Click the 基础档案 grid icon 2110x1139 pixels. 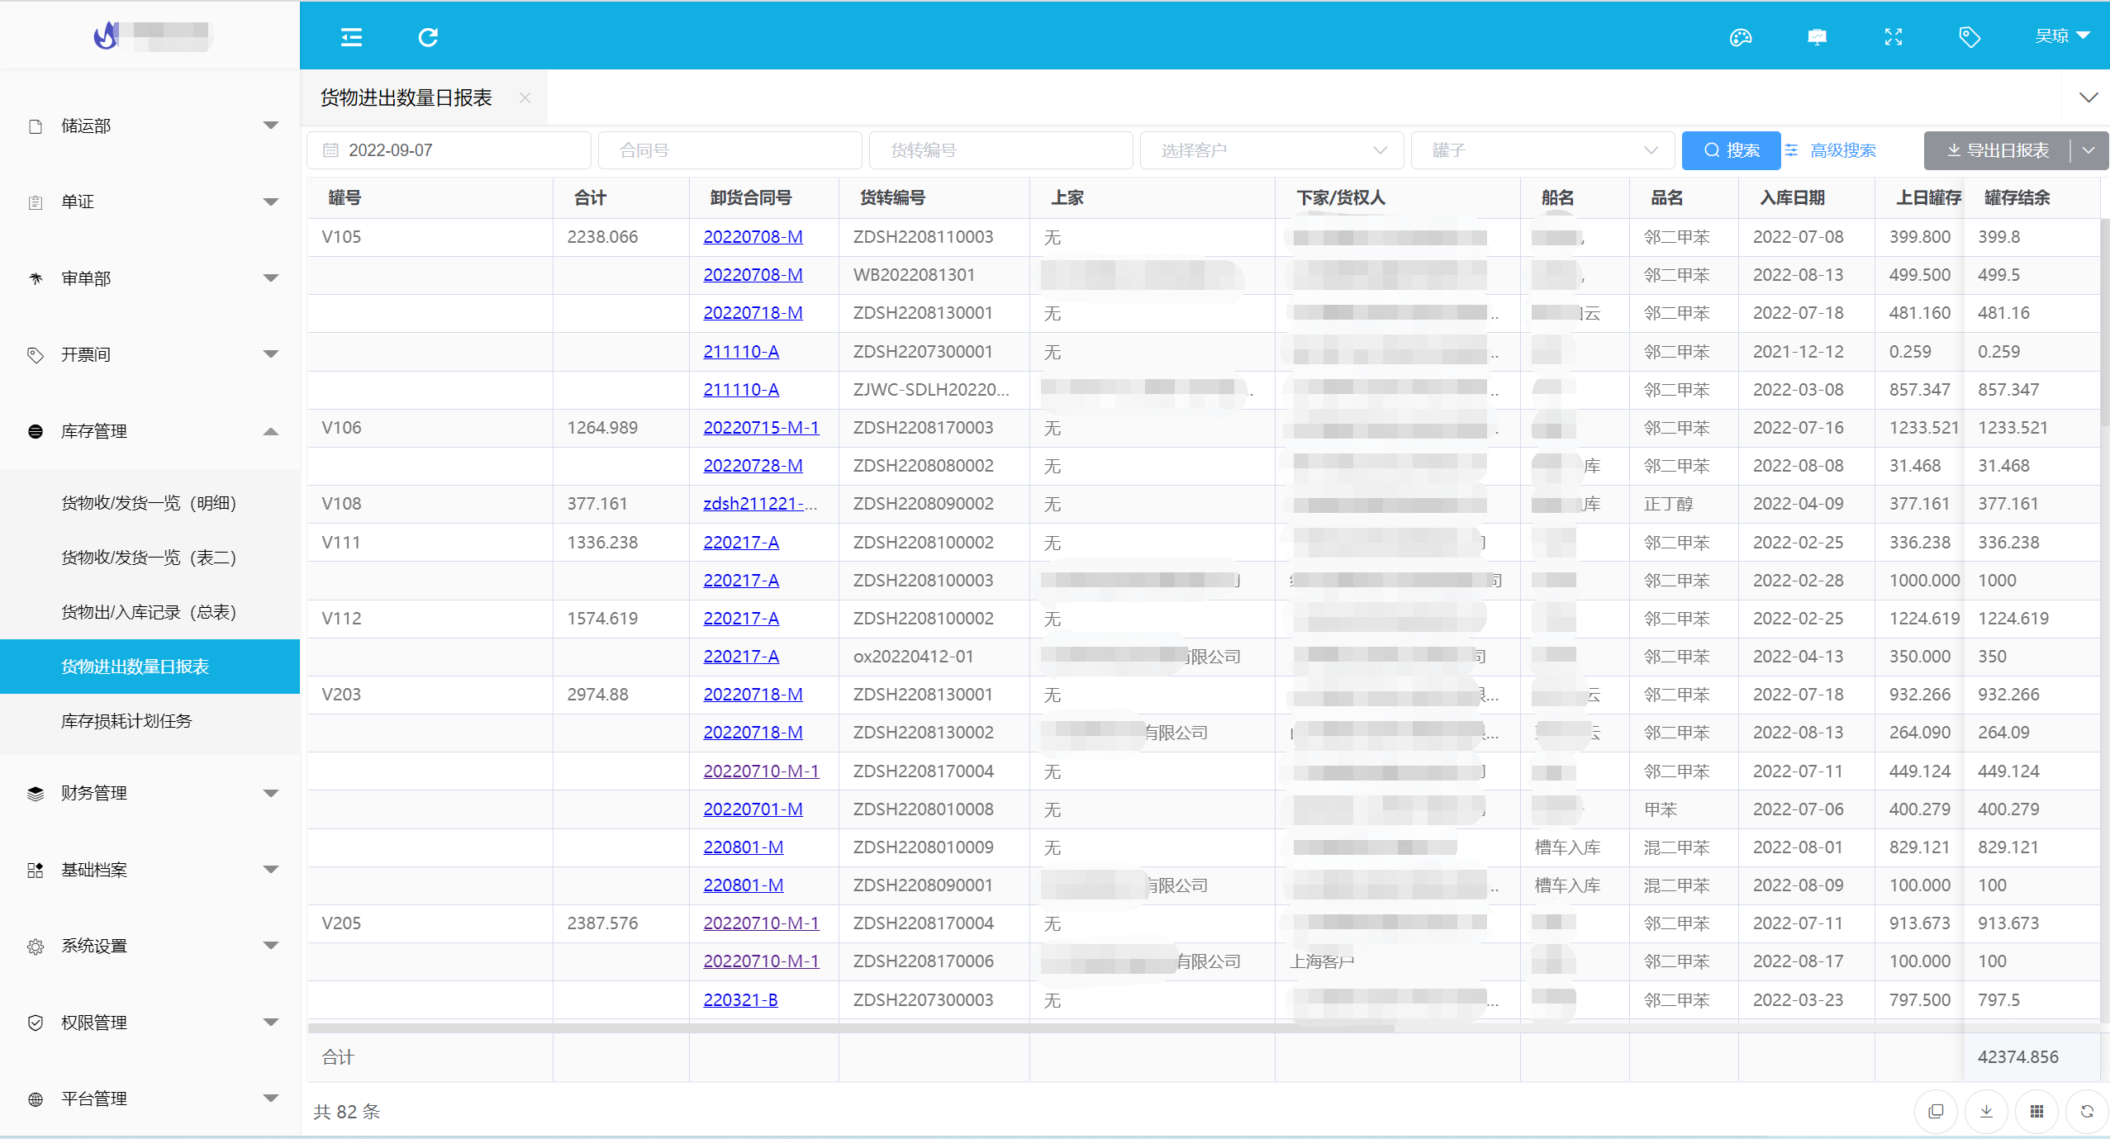[x=36, y=870]
